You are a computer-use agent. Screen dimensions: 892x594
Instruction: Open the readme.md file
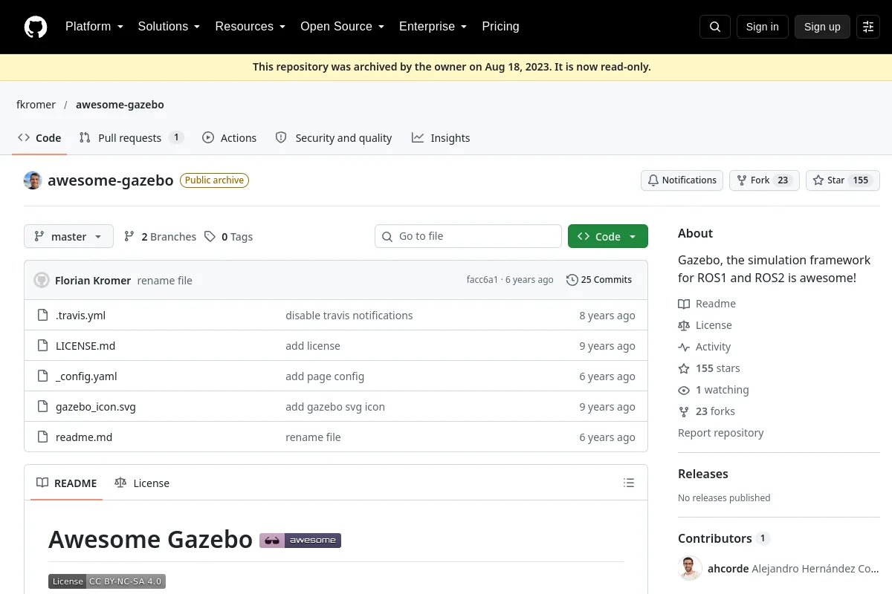[84, 437]
